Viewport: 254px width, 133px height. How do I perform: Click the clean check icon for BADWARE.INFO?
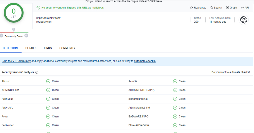tap(175, 116)
